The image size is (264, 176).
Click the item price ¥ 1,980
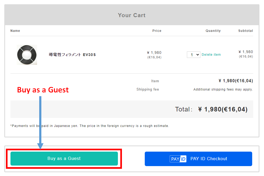[x=154, y=53]
